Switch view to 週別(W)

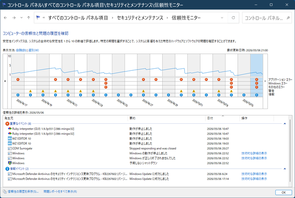click(33, 50)
